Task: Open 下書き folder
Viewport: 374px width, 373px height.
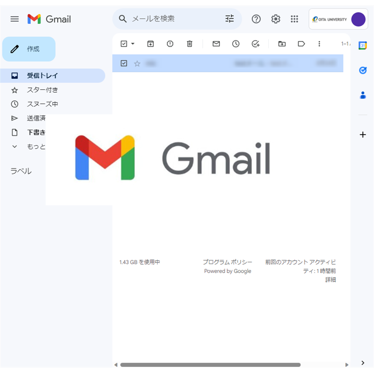Action: pyautogui.click(x=29, y=132)
